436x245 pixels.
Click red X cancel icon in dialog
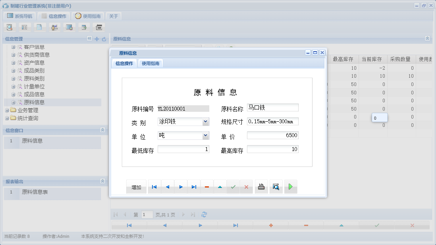pyautogui.click(x=246, y=187)
